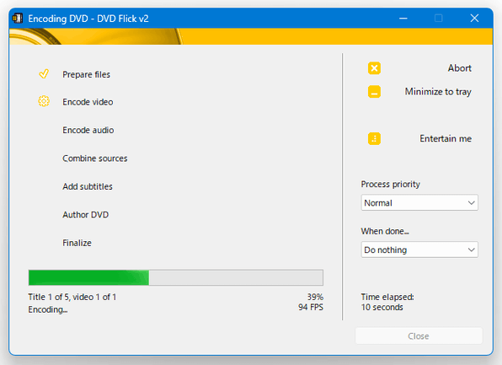Click the Minimize to tray icon
The height and width of the screenshot is (365, 502).
pos(374,92)
